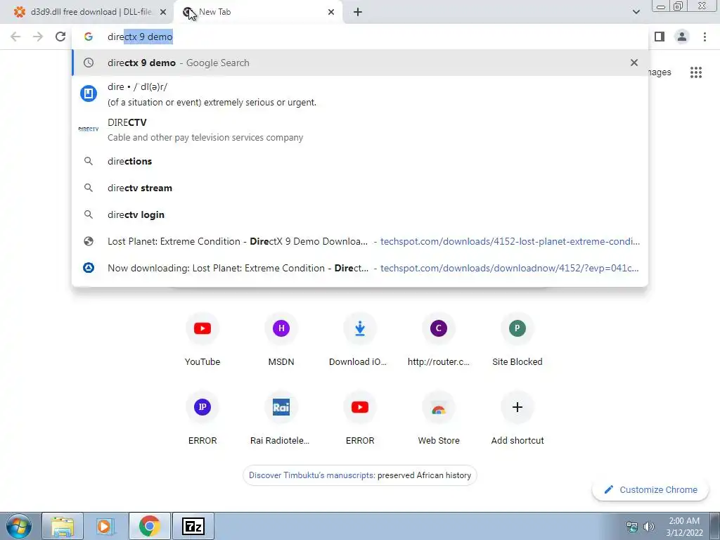Switch to the d3d9.dll free download tab
The height and width of the screenshot is (540, 720).
[x=86, y=12]
